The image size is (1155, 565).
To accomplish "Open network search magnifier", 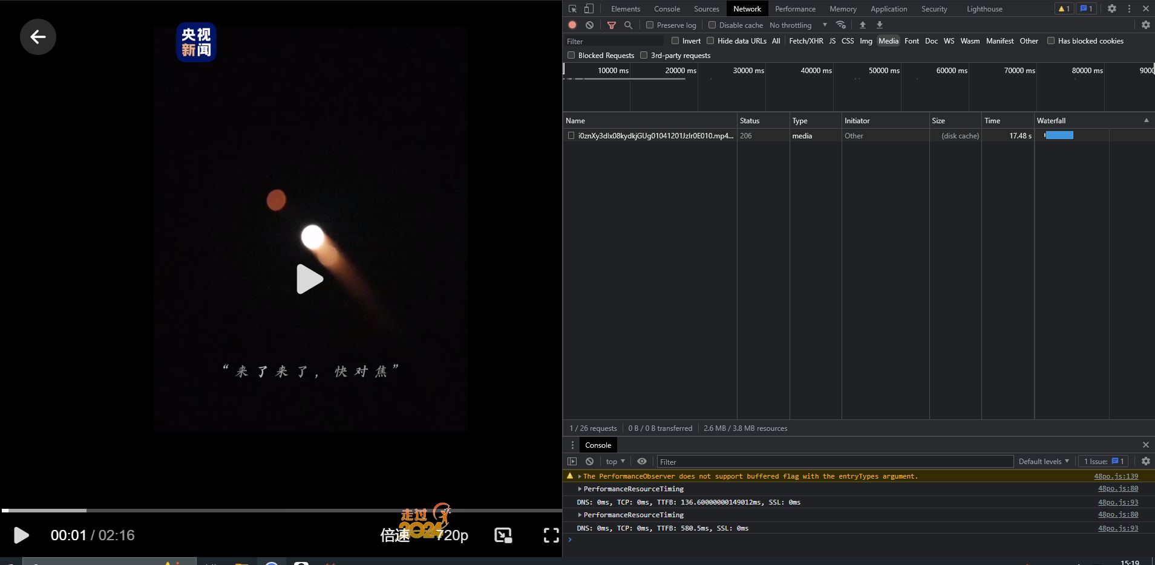I will coord(629,25).
